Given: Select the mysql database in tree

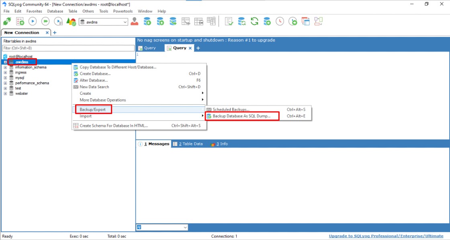Looking at the screenshot, I should (20, 78).
